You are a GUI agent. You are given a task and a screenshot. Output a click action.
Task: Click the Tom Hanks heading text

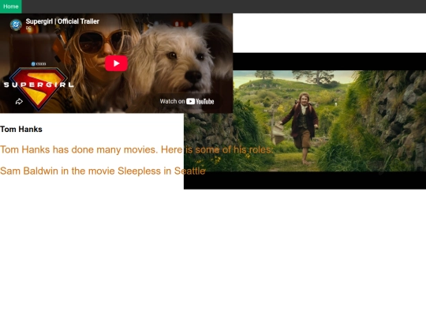click(21, 130)
